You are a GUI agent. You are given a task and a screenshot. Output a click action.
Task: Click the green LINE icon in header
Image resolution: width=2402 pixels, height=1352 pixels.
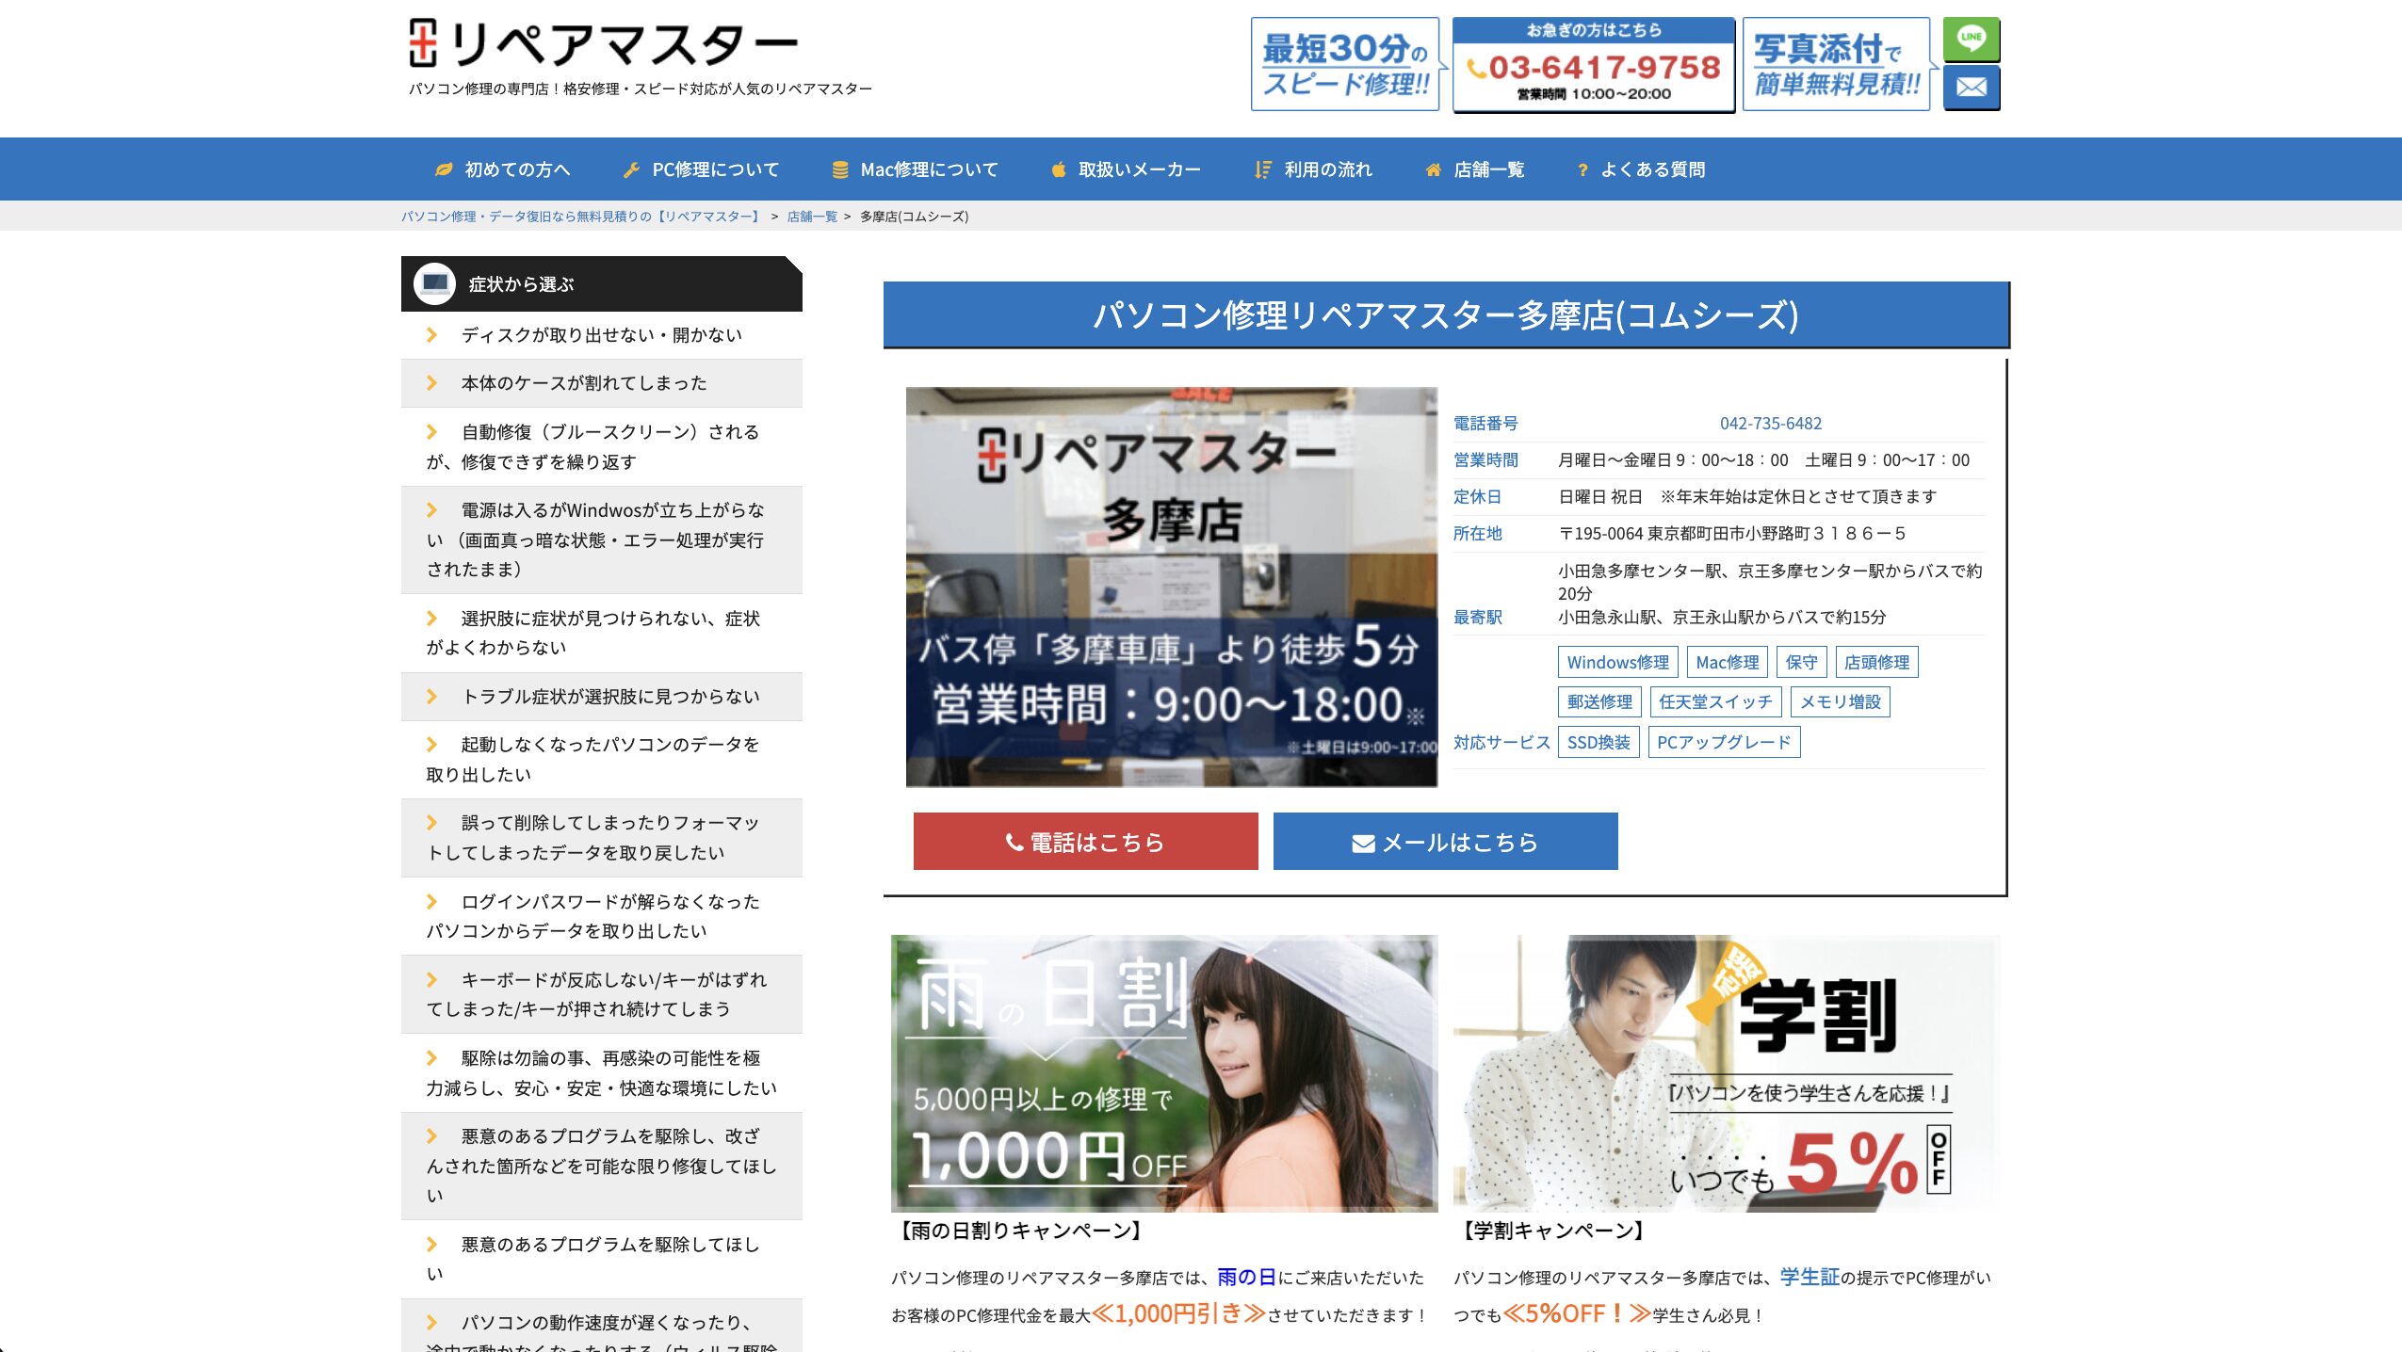coord(1971,39)
